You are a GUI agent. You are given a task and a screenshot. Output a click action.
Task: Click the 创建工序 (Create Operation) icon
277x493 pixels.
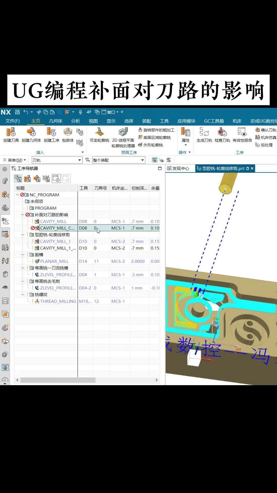pos(51,132)
